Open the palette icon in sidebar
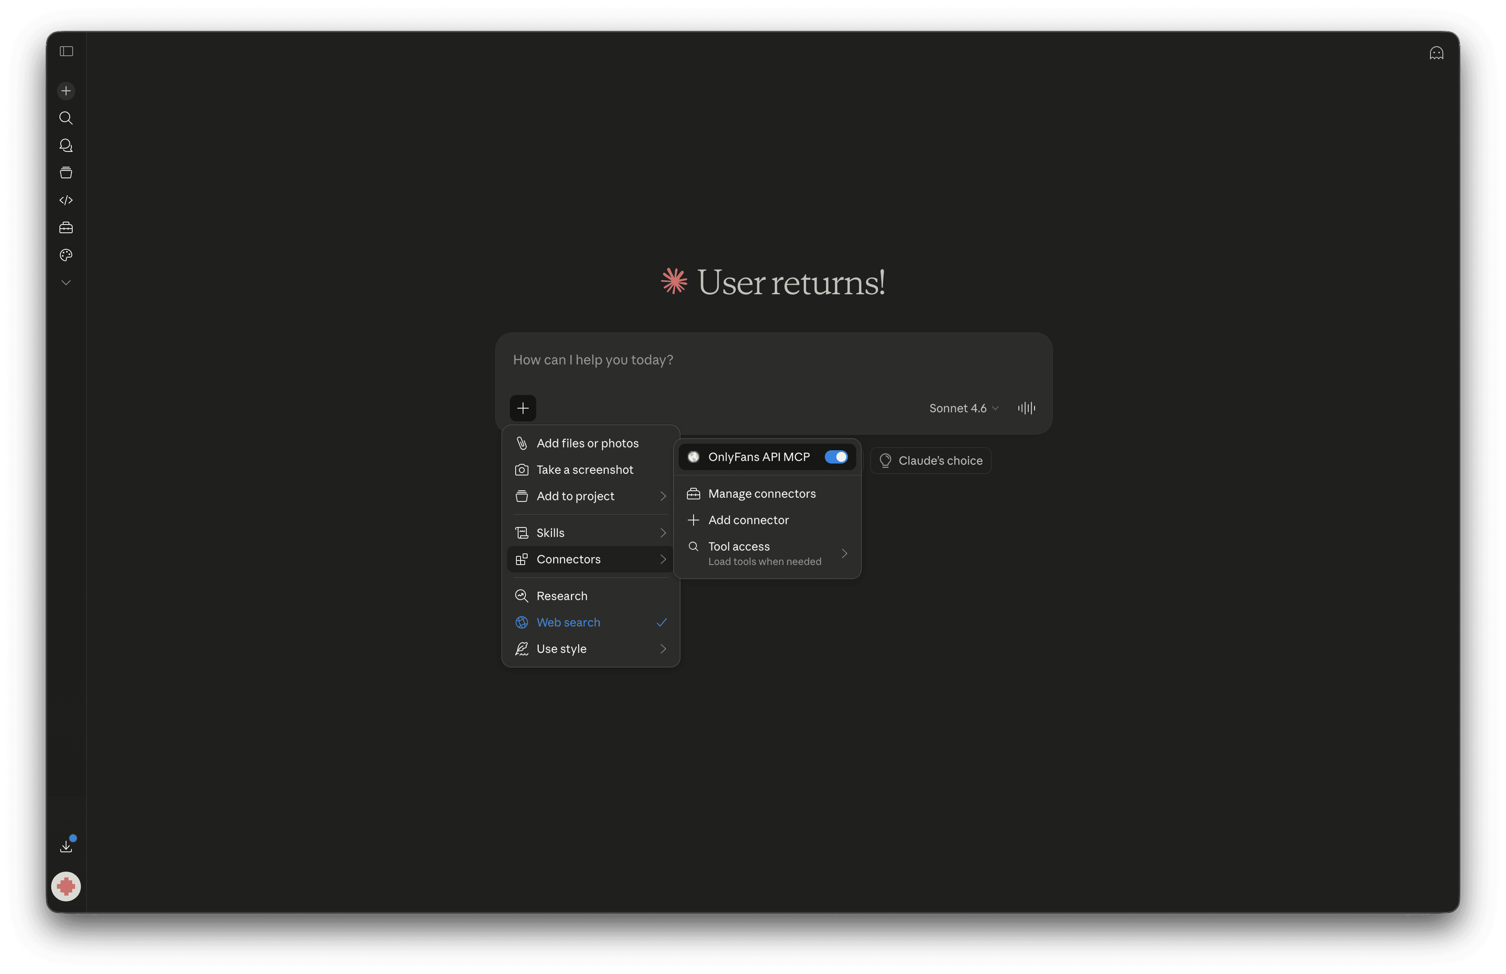The width and height of the screenshot is (1506, 974). 66,255
